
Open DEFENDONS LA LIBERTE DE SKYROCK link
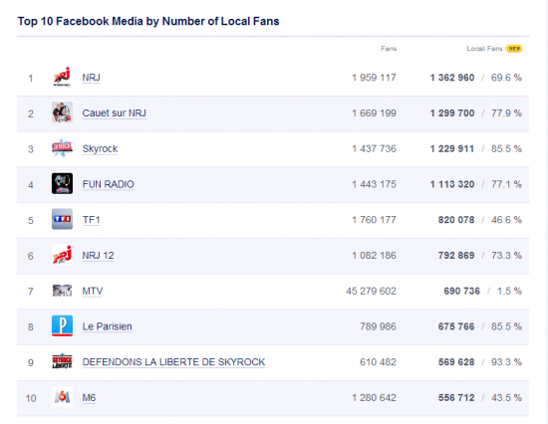173,362
